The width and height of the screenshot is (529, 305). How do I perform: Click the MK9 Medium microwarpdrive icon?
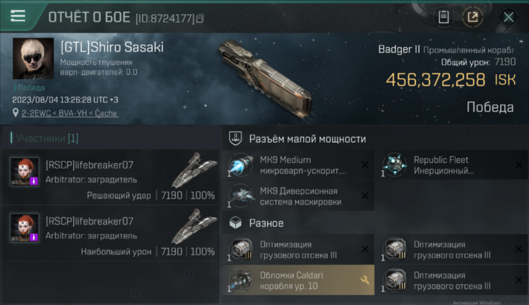[242, 165]
